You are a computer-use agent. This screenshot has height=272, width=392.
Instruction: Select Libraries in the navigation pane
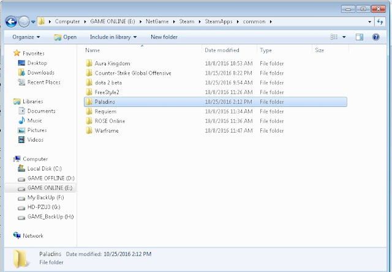pyautogui.click(x=28, y=101)
